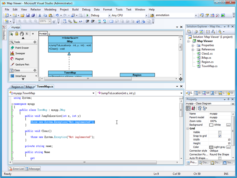Click the Paste icon in toolbar
Screen dimensions: 237x178
[x=50, y=15]
